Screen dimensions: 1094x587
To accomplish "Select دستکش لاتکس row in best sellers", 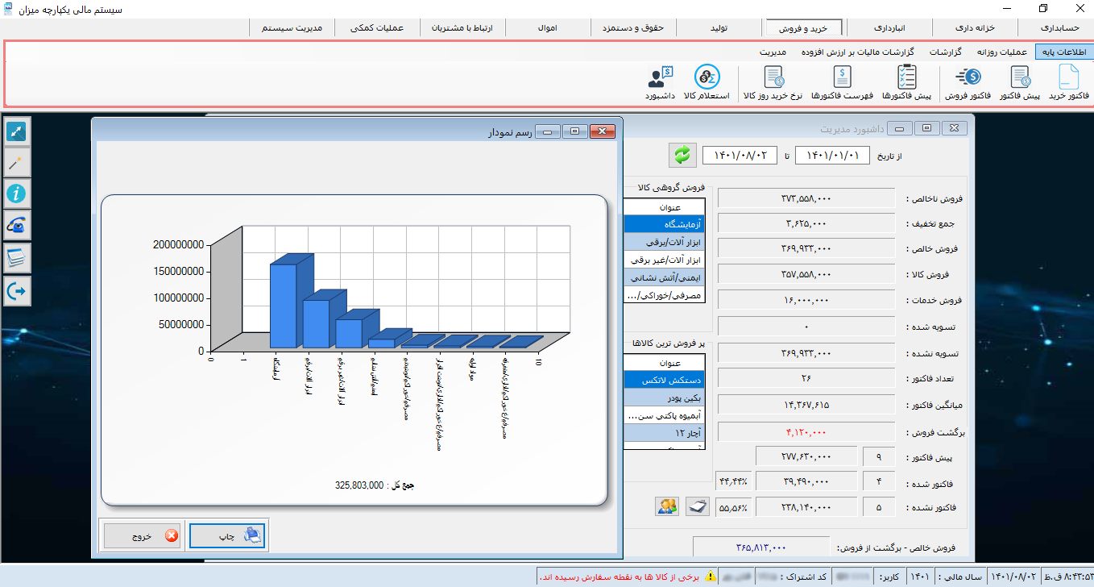I will click(x=664, y=380).
